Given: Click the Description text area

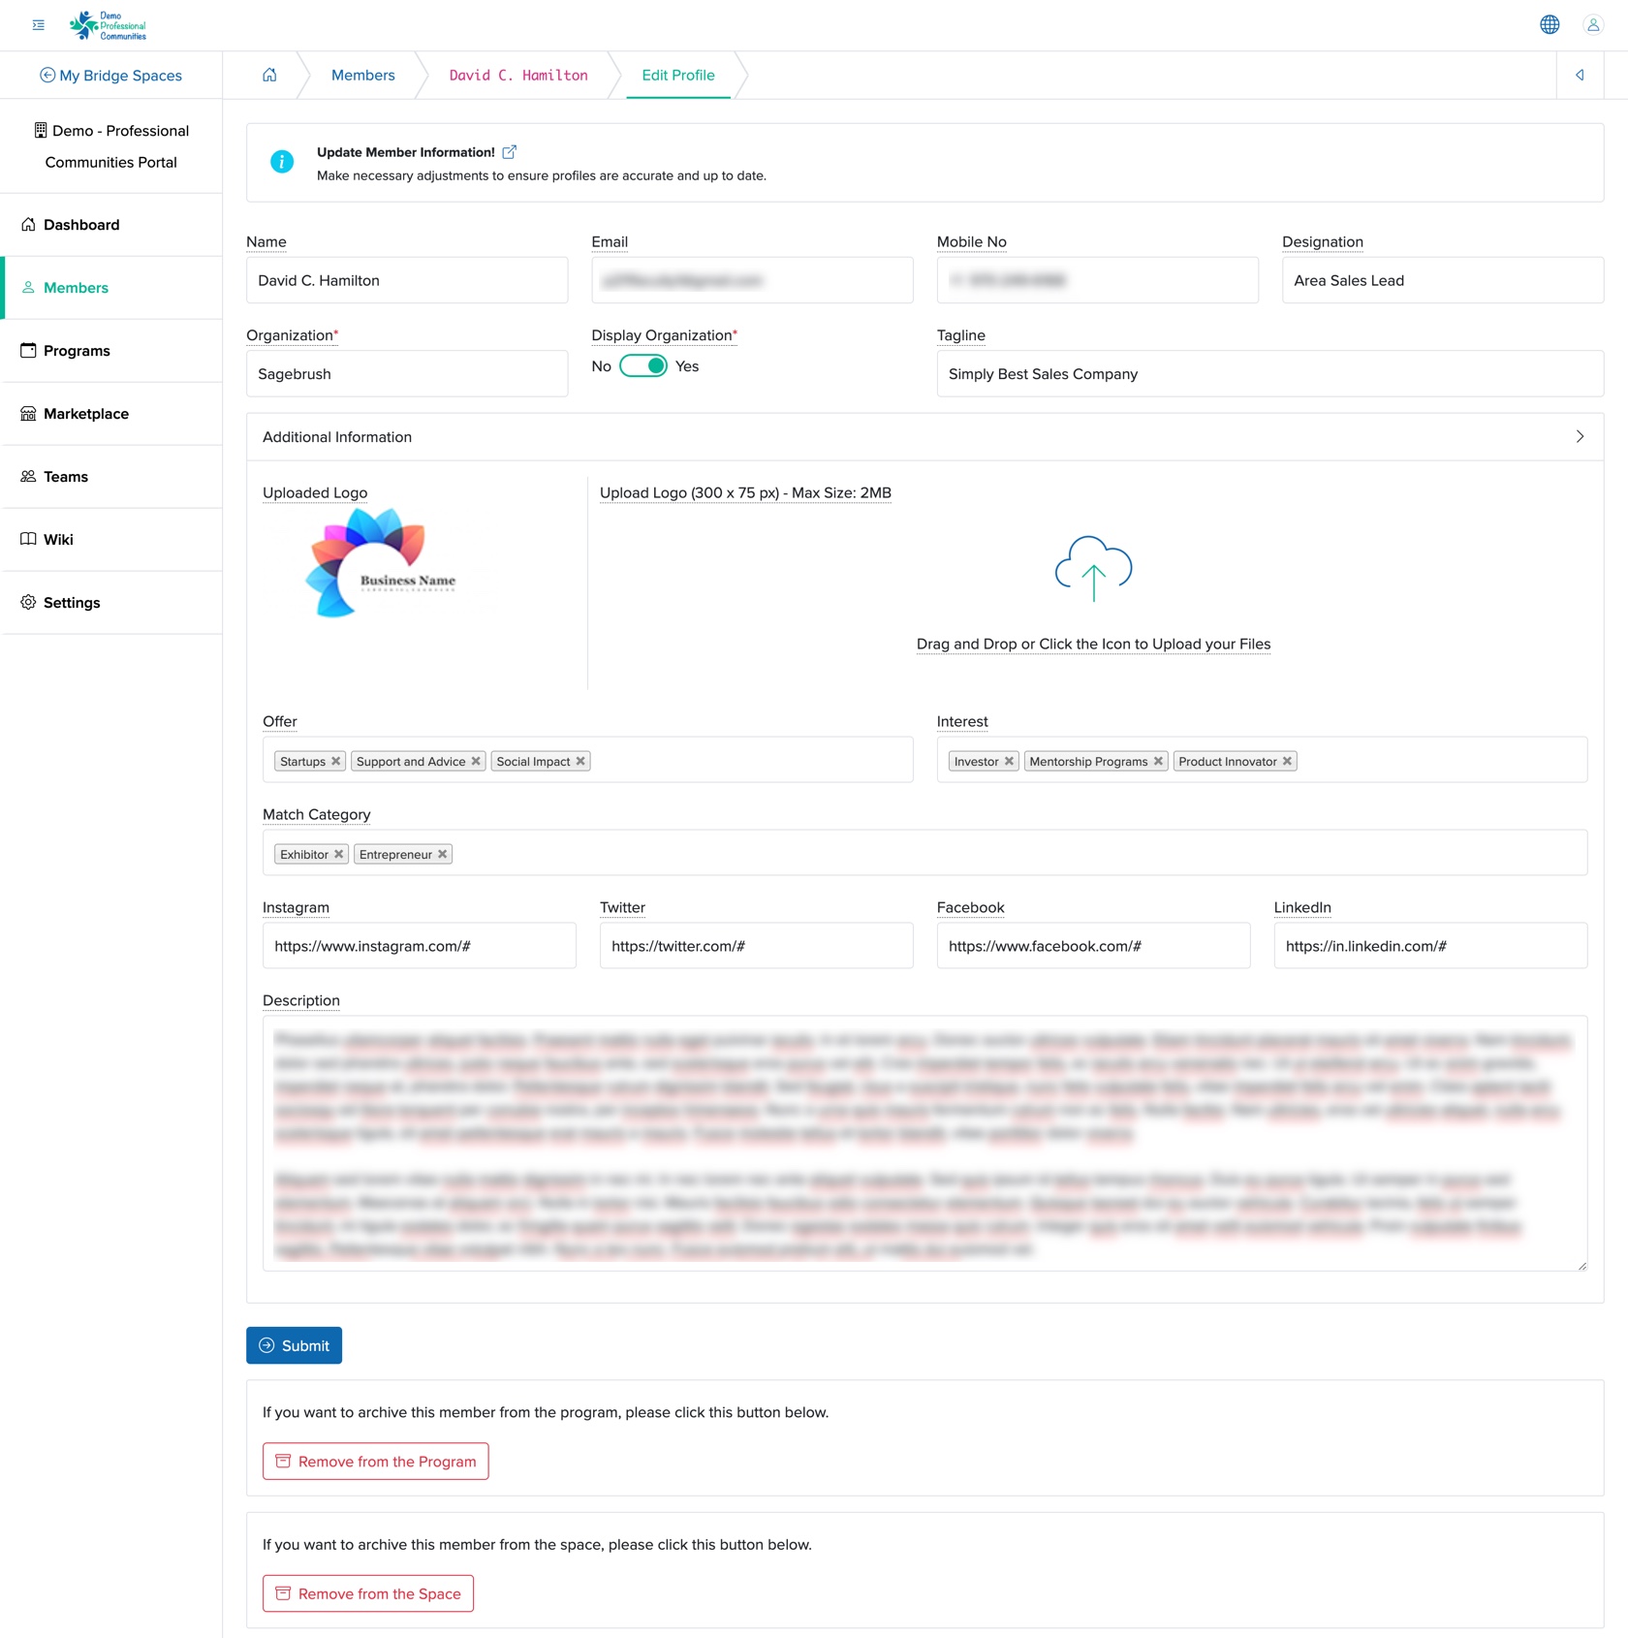Looking at the screenshot, I should [x=924, y=1144].
